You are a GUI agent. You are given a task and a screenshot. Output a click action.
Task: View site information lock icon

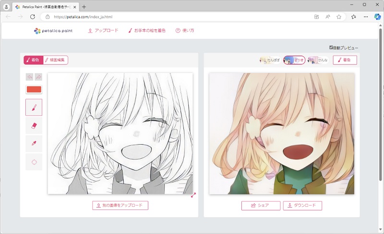pyautogui.click(x=48, y=17)
